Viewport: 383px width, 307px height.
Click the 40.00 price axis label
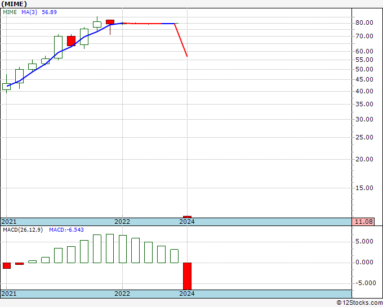pyautogui.click(x=364, y=91)
